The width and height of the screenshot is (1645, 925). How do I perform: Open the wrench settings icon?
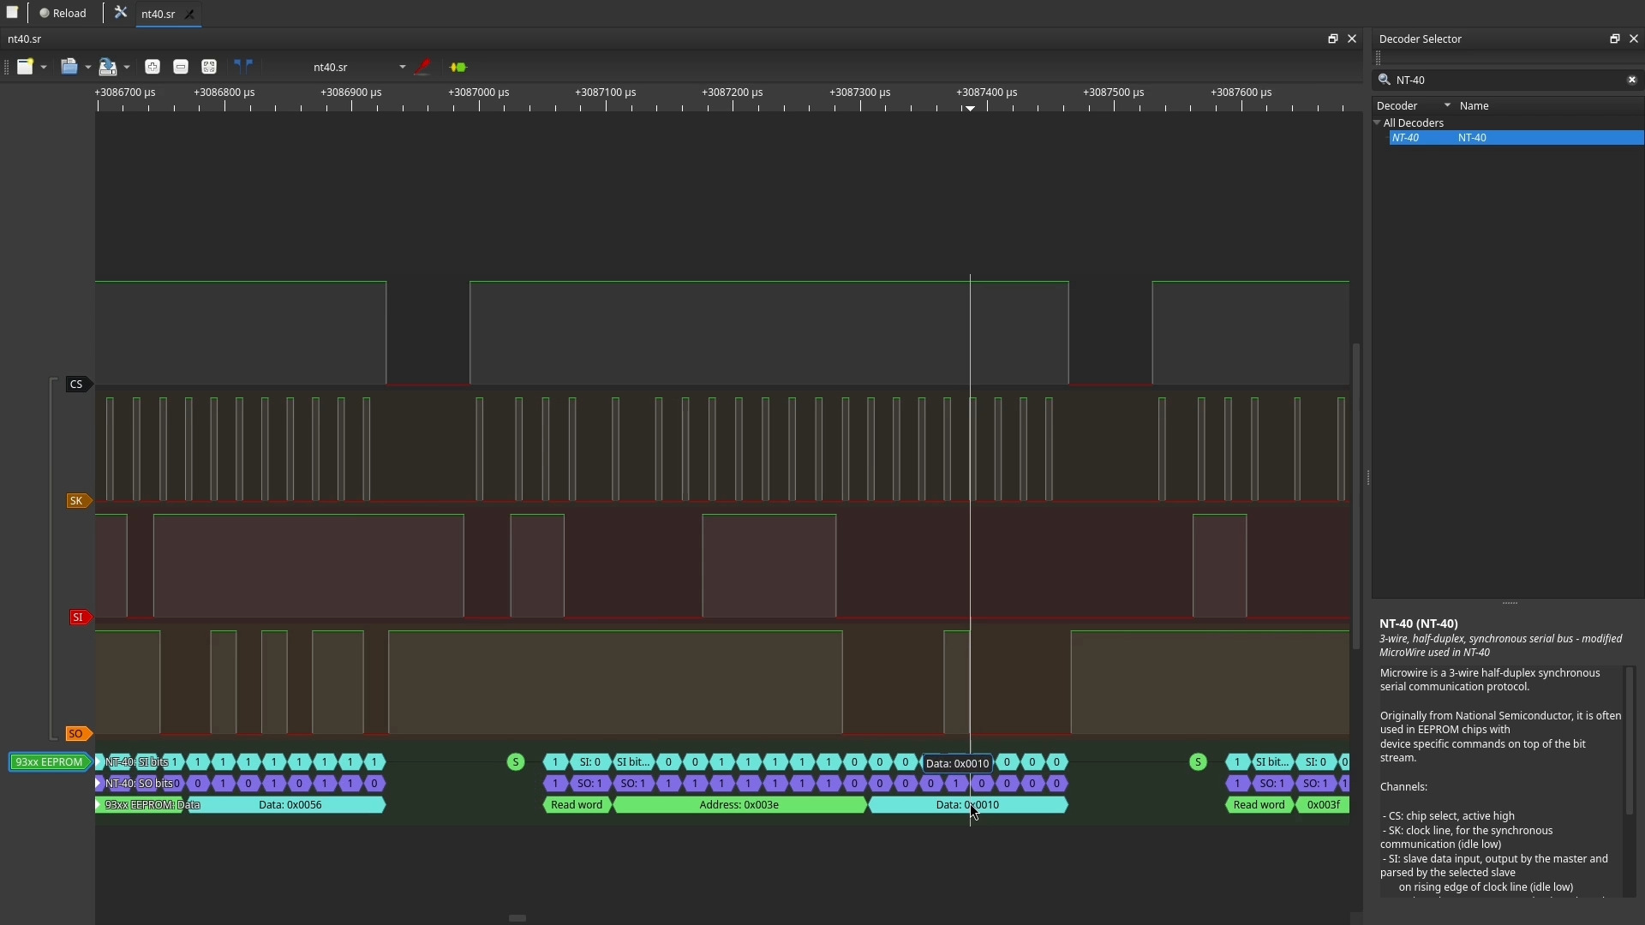121,13
